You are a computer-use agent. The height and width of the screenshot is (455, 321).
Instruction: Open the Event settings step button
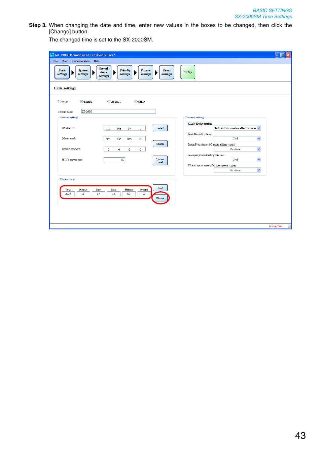pos(167,72)
